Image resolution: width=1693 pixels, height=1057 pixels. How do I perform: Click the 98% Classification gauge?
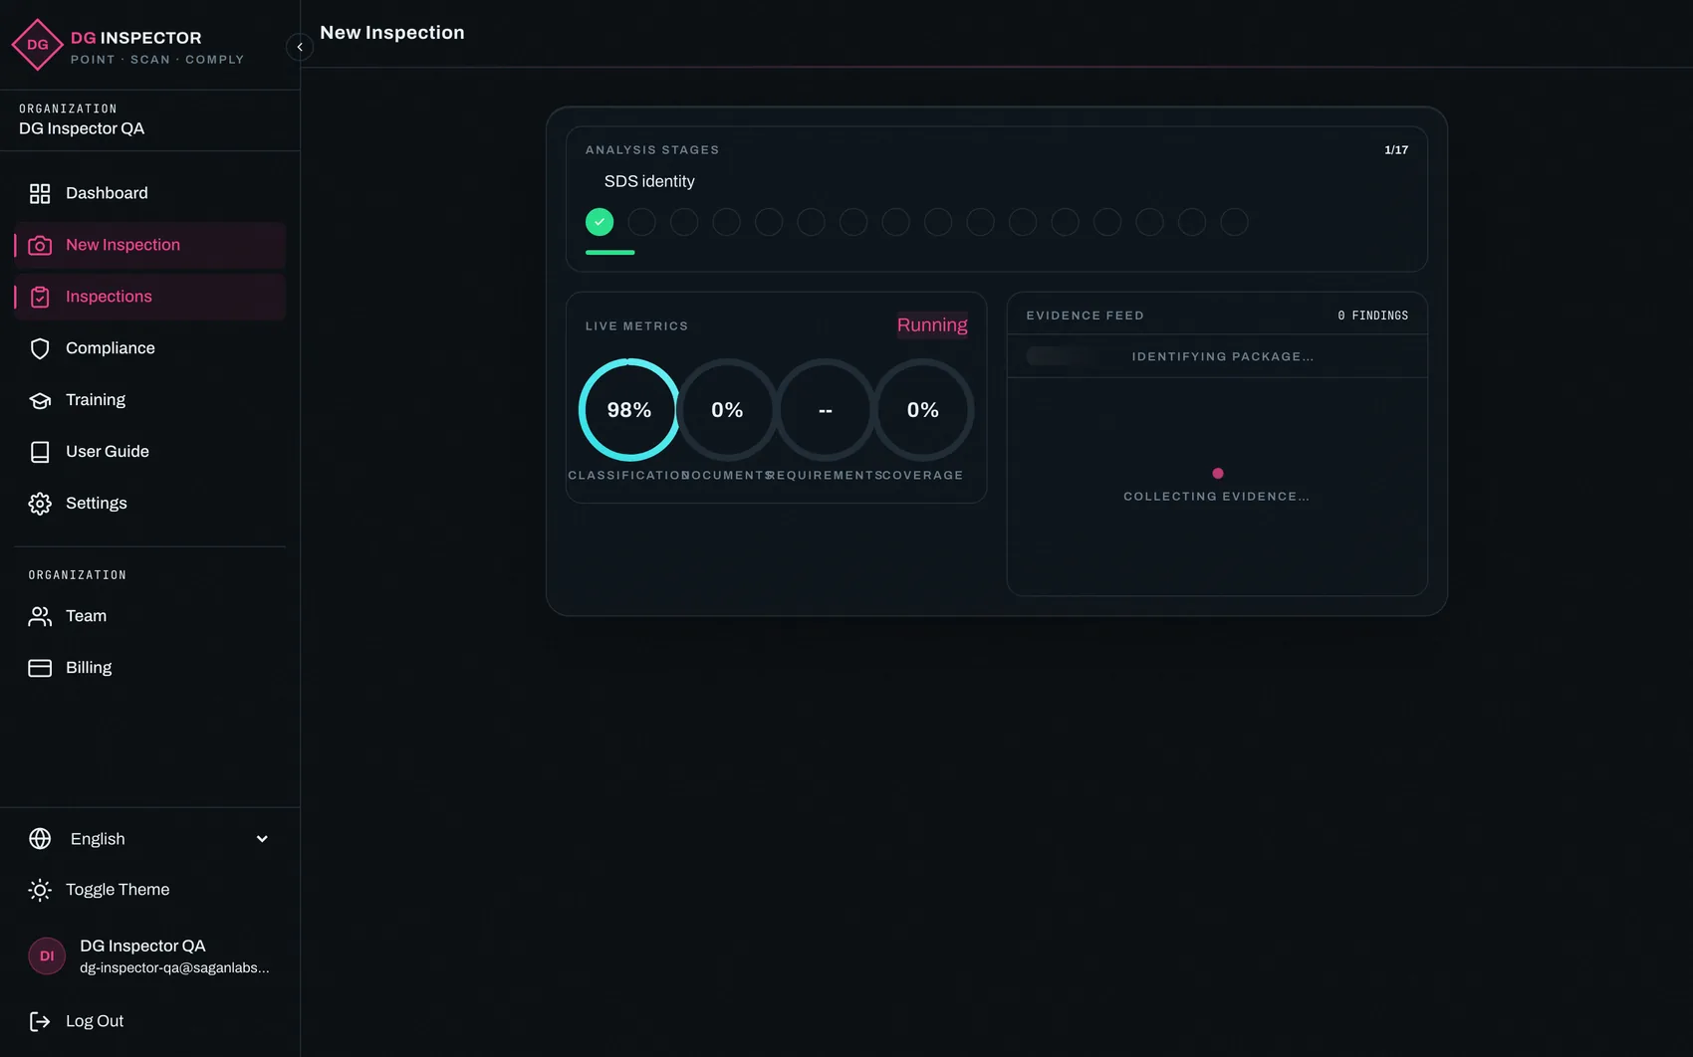click(x=629, y=410)
